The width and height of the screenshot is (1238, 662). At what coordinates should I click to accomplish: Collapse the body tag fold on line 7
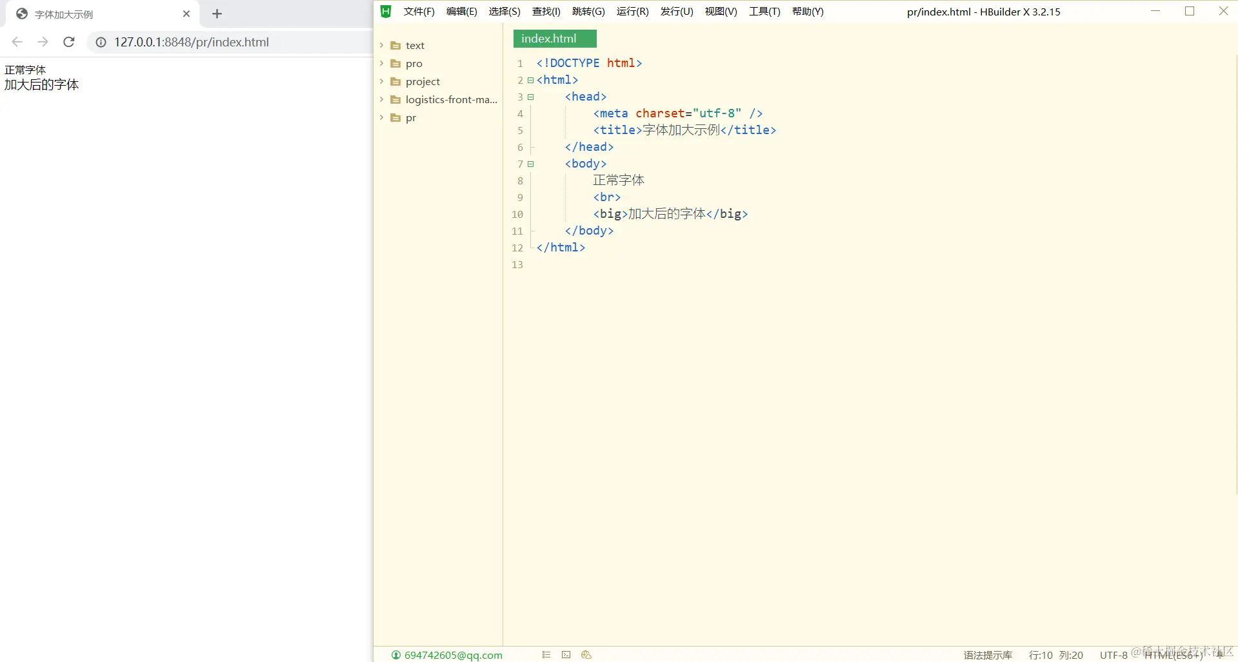(531, 164)
